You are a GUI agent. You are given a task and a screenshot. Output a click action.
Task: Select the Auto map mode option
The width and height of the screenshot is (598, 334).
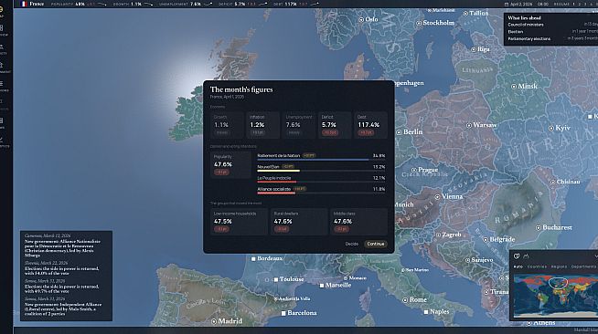coord(518,266)
